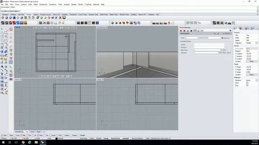The width and height of the screenshot is (259, 145).
Task: Toggle Ortho in the status bar
Action: [x=92, y=139]
